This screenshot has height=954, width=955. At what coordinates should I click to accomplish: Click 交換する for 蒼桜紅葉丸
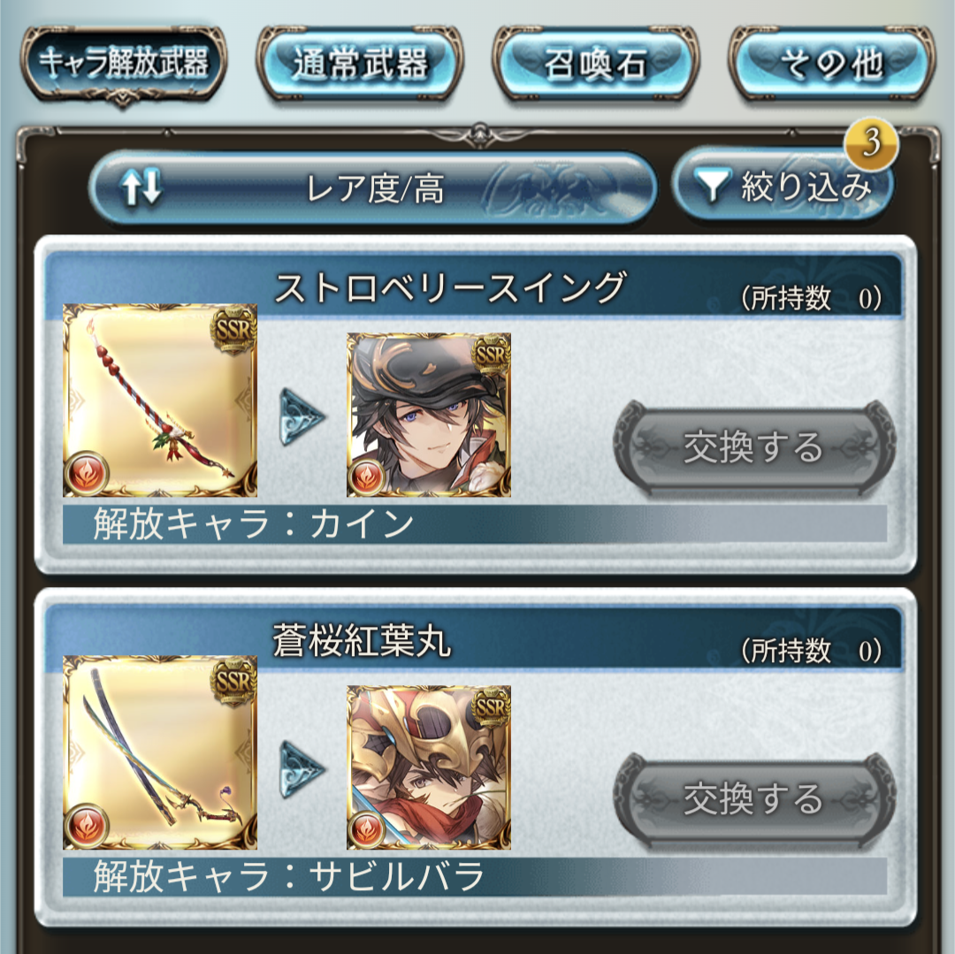[754, 799]
